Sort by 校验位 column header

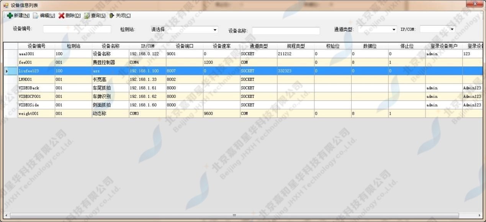[333, 46]
